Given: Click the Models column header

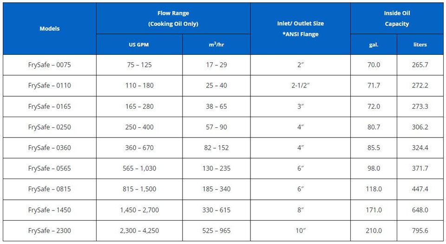Looking at the screenshot, I should point(50,29).
